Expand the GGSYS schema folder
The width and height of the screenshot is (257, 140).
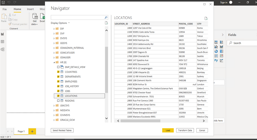(54, 43)
